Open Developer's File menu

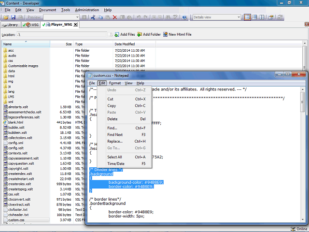click(8, 10)
